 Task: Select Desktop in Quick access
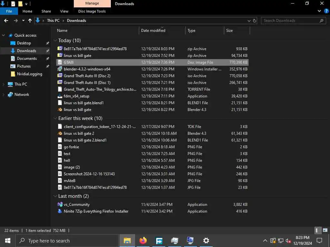[24, 43]
